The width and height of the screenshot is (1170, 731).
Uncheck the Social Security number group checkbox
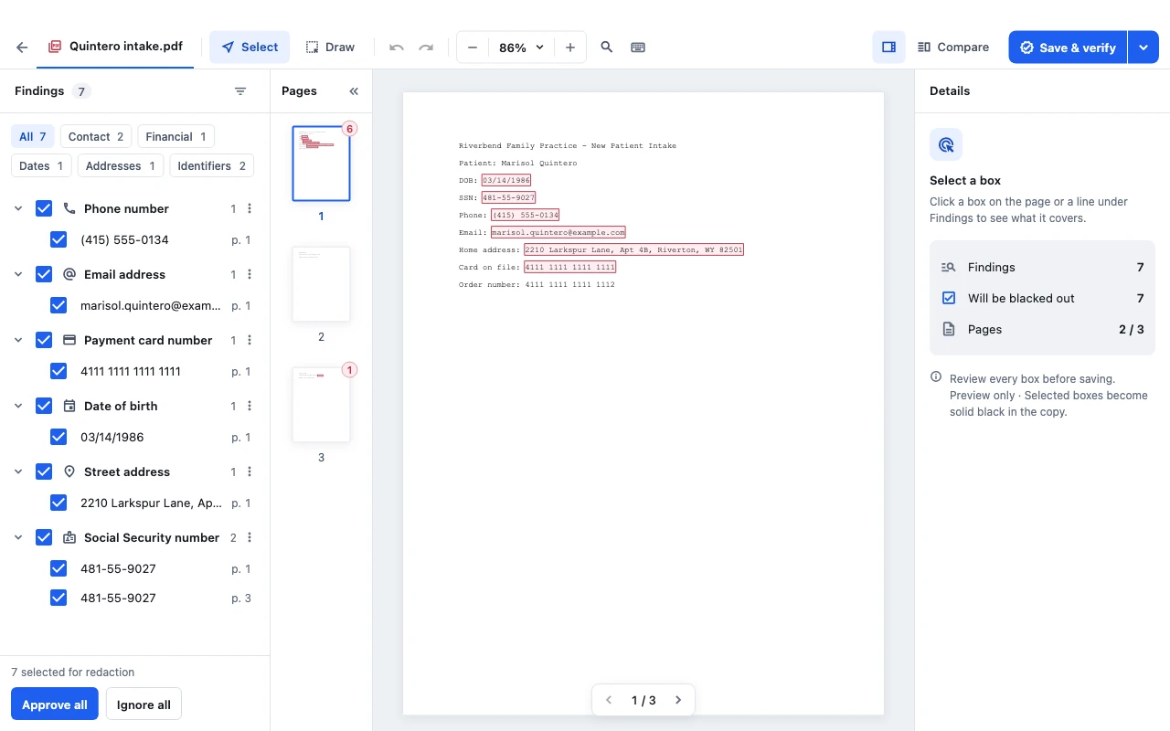tap(44, 537)
